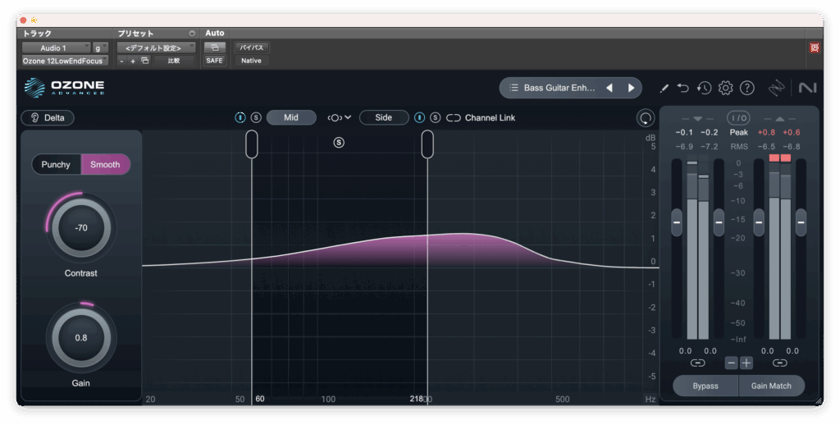This screenshot has width=840, height=425.
Task: Enable Gain Match
Action: click(x=770, y=386)
